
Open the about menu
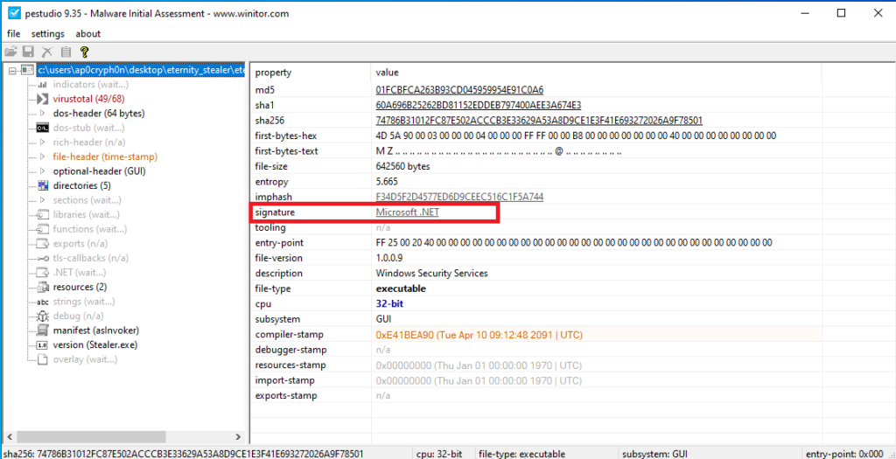pos(88,34)
